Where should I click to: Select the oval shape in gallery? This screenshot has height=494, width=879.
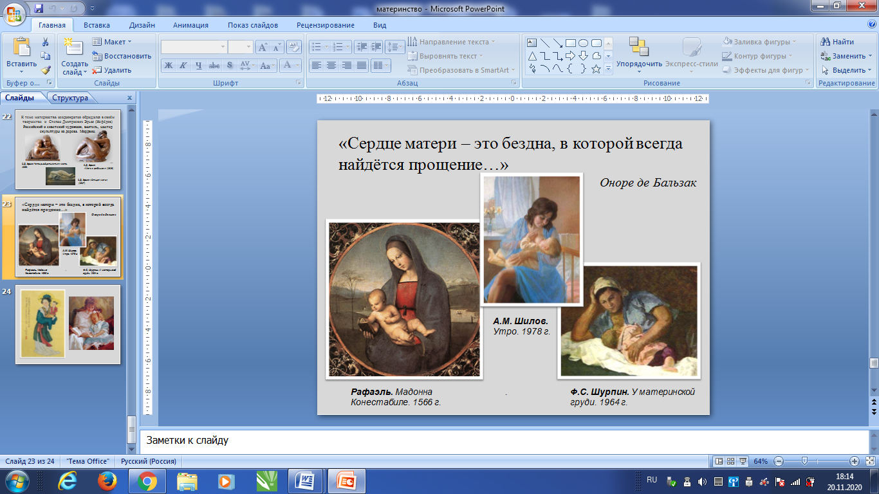[x=583, y=43]
